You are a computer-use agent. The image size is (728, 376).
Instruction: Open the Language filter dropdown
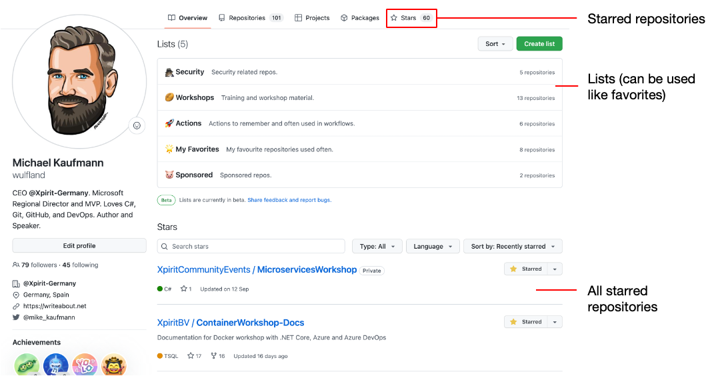coord(433,247)
